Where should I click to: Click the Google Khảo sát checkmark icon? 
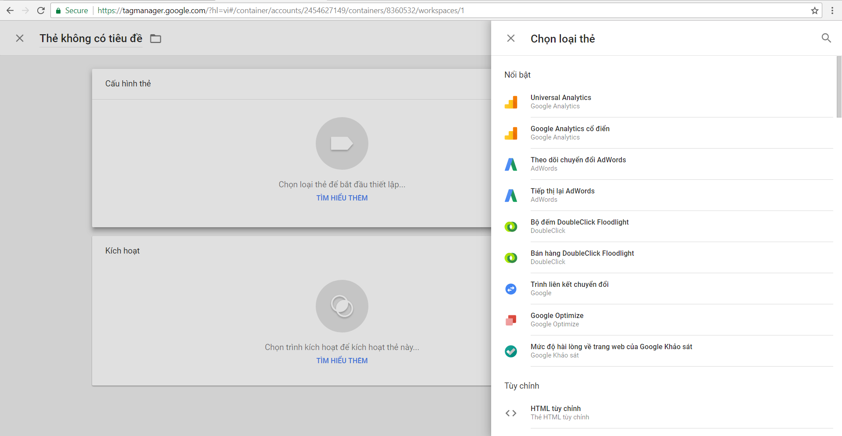511,351
